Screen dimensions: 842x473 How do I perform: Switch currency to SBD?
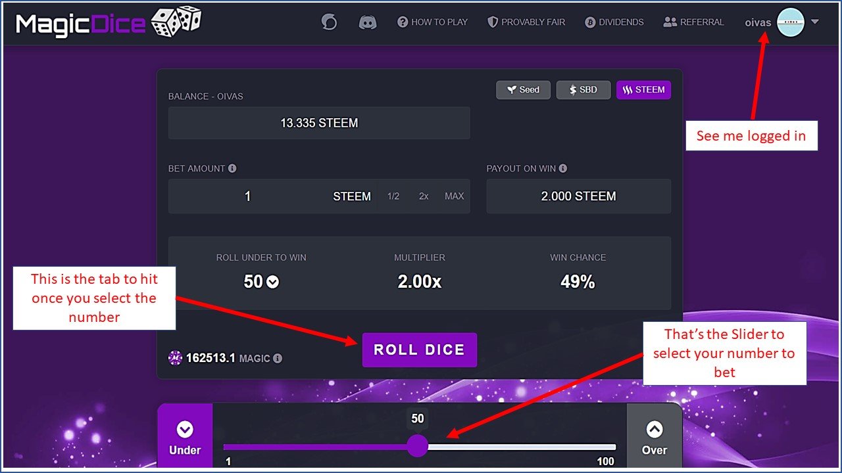(x=583, y=90)
